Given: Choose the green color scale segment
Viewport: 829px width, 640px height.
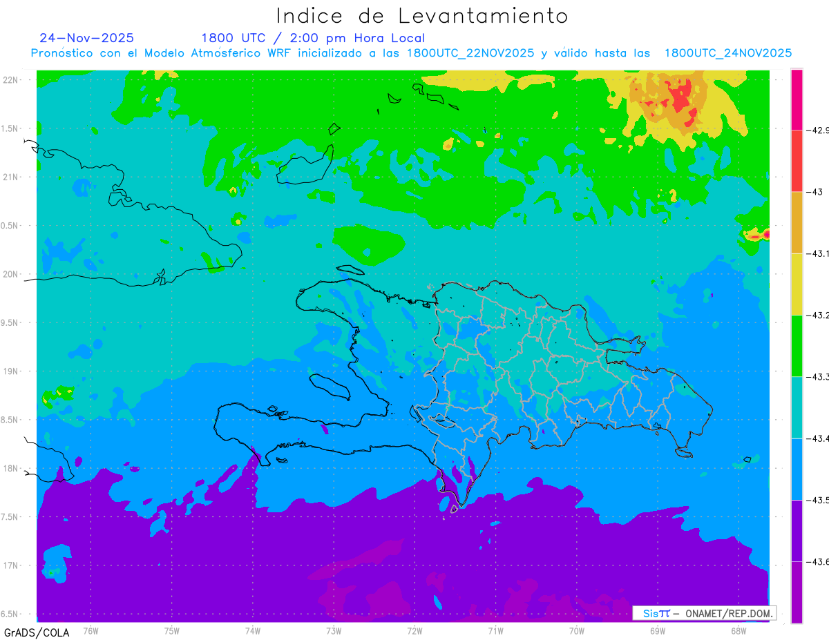Looking at the screenshot, I should [797, 345].
